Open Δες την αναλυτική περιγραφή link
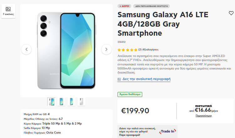 [146, 79]
